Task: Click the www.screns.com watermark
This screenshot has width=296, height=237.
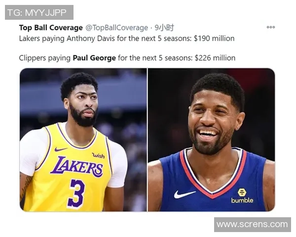Action: pos(253,225)
